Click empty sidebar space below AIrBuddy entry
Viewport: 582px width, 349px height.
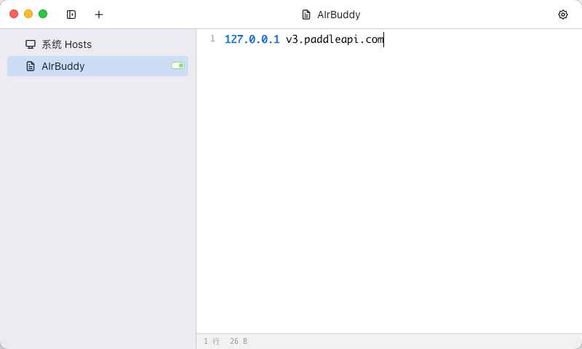click(x=97, y=204)
